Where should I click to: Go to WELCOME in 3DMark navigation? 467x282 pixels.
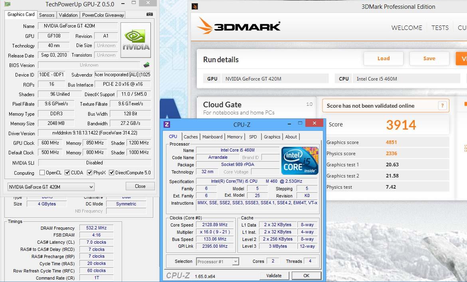(407, 28)
